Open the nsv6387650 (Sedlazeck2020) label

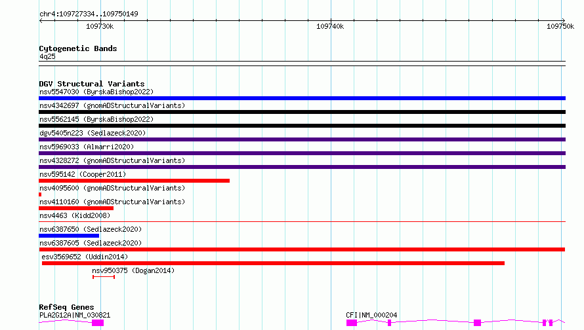tap(91, 229)
